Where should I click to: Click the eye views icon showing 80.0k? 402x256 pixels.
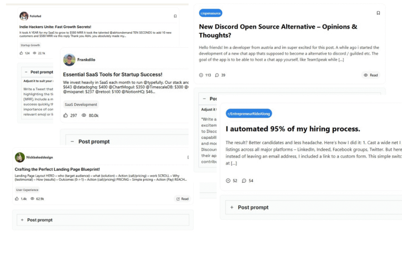(x=84, y=115)
